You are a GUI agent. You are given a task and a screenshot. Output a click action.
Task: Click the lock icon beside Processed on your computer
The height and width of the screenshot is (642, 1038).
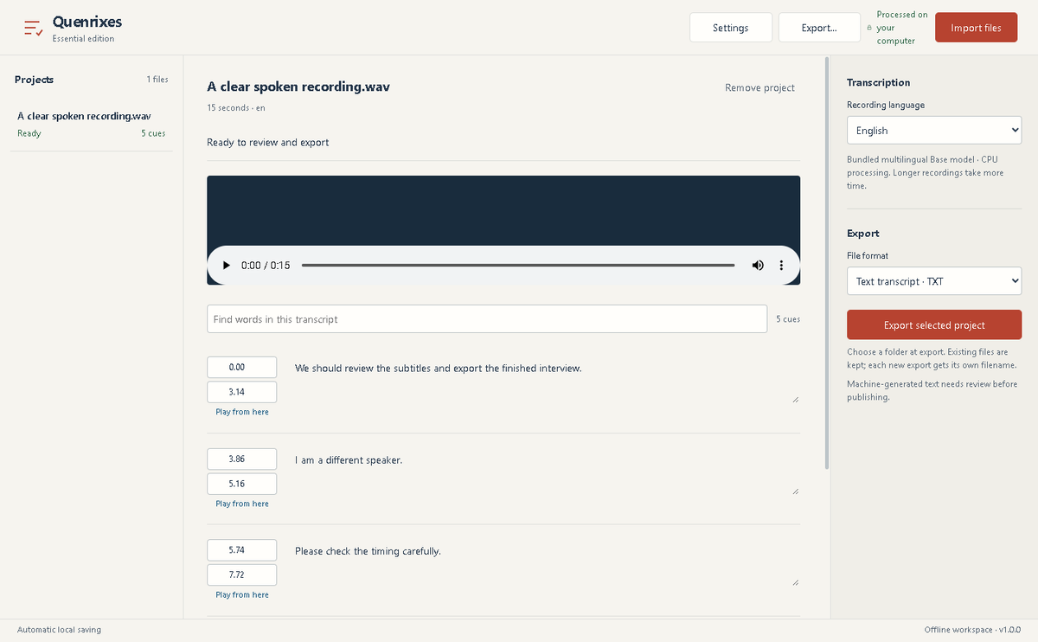pos(869,28)
